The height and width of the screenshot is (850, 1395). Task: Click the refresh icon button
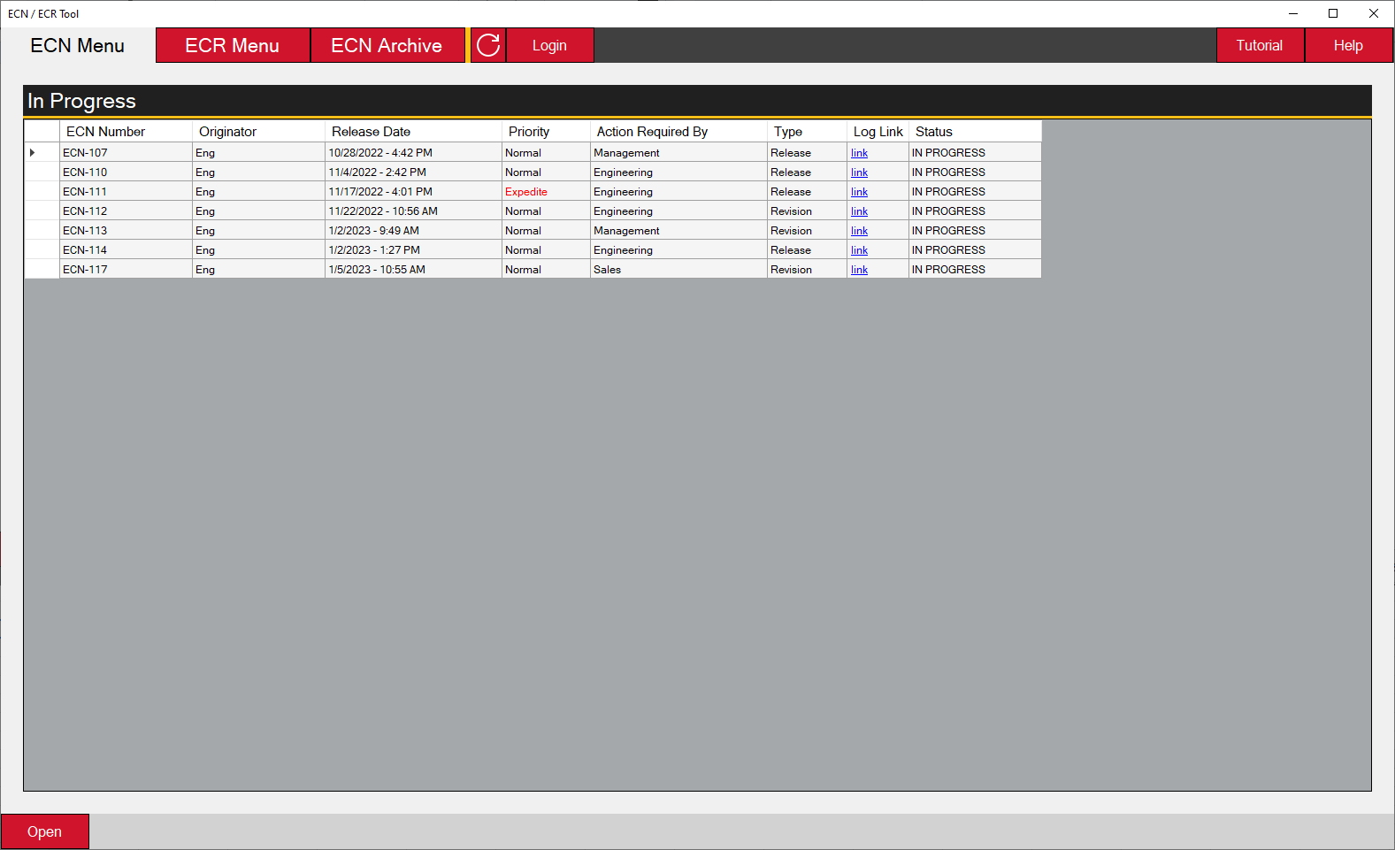click(x=488, y=45)
